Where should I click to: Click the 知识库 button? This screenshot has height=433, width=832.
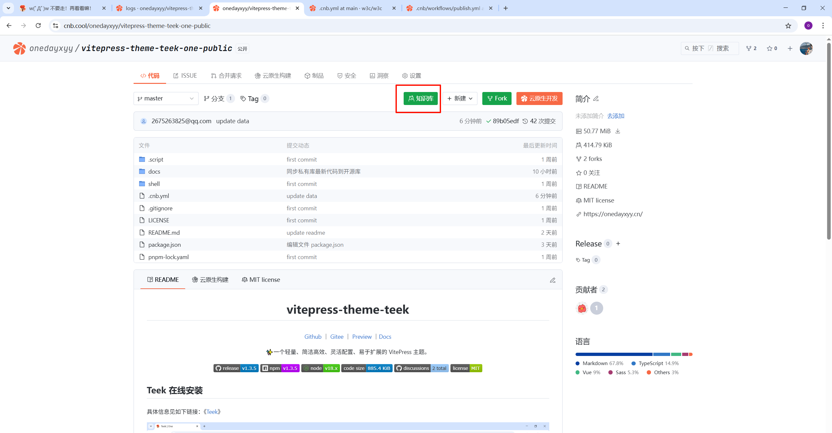click(421, 98)
